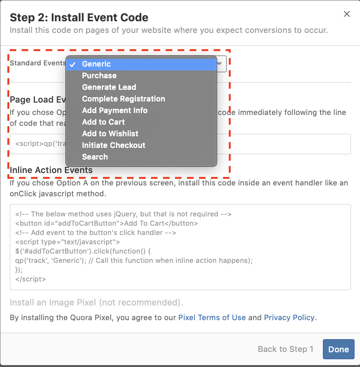Select Generic from the events list
Image resolution: width=360 pixels, height=367 pixels.
96,64
